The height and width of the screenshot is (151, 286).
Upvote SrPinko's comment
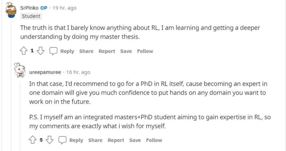tap(23, 51)
